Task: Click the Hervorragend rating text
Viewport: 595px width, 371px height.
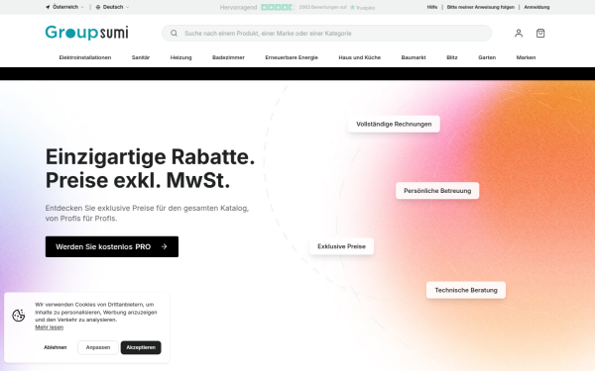Action: [238, 7]
